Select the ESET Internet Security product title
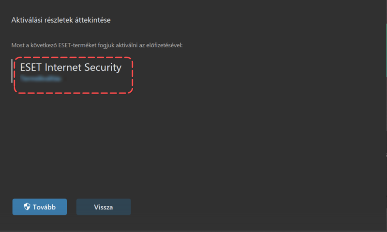This screenshot has height=232, width=387. point(71,68)
